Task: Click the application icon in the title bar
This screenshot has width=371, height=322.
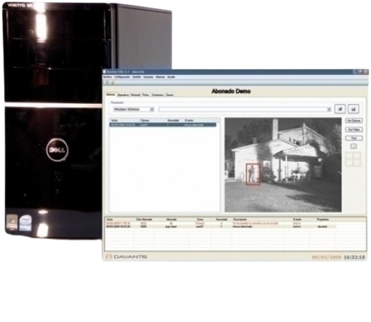Action: pos(105,71)
